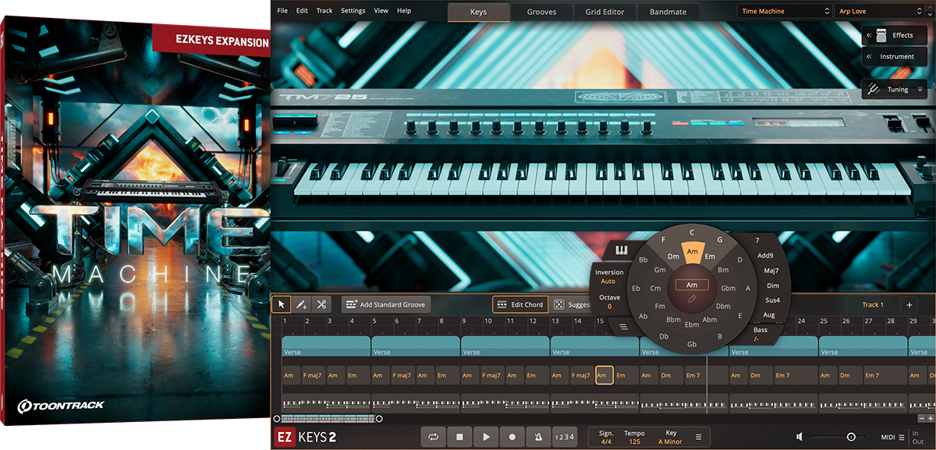This screenshot has width=936, height=450.
Task: Toggle loop playback
Action: pyautogui.click(x=434, y=437)
